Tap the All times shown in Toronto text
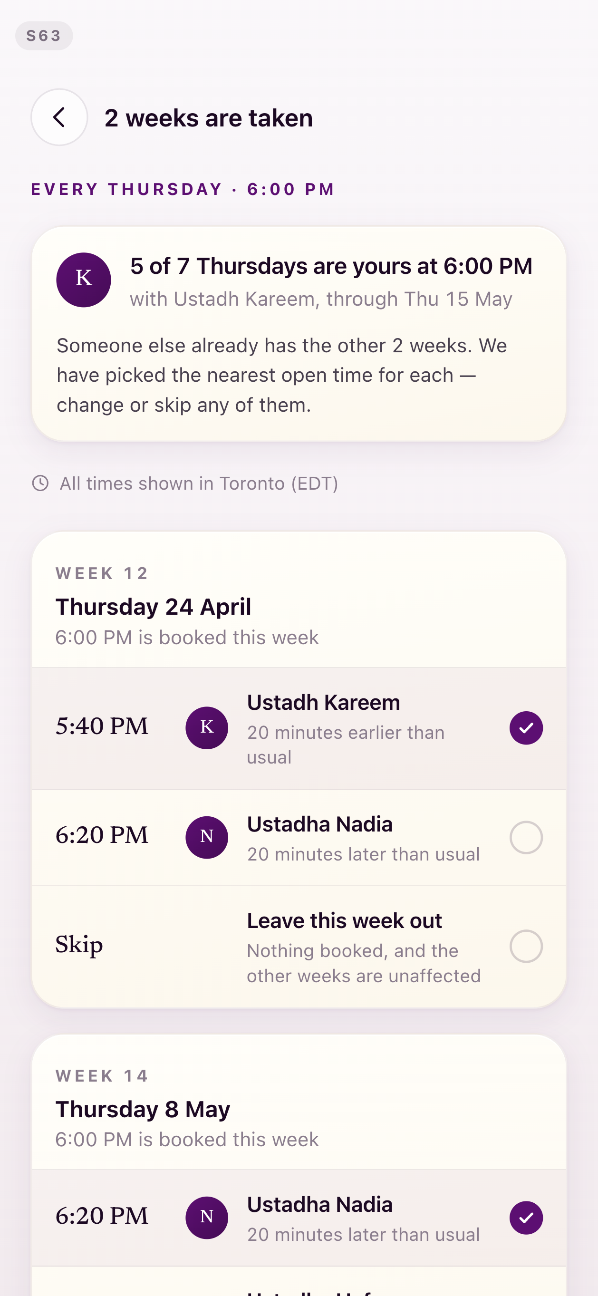 (199, 483)
